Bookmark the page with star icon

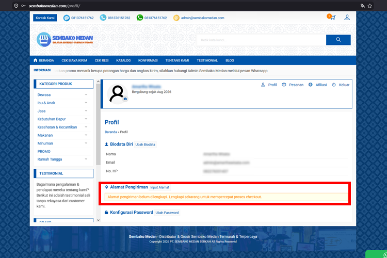pos(370,6)
